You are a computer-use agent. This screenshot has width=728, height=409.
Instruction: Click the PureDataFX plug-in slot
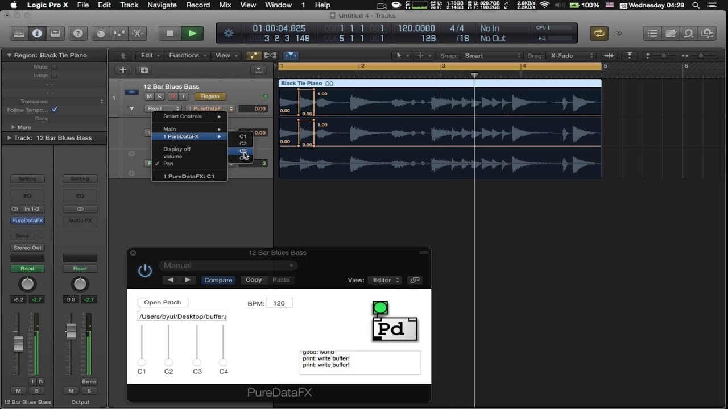pyautogui.click(x=27, y=220)
